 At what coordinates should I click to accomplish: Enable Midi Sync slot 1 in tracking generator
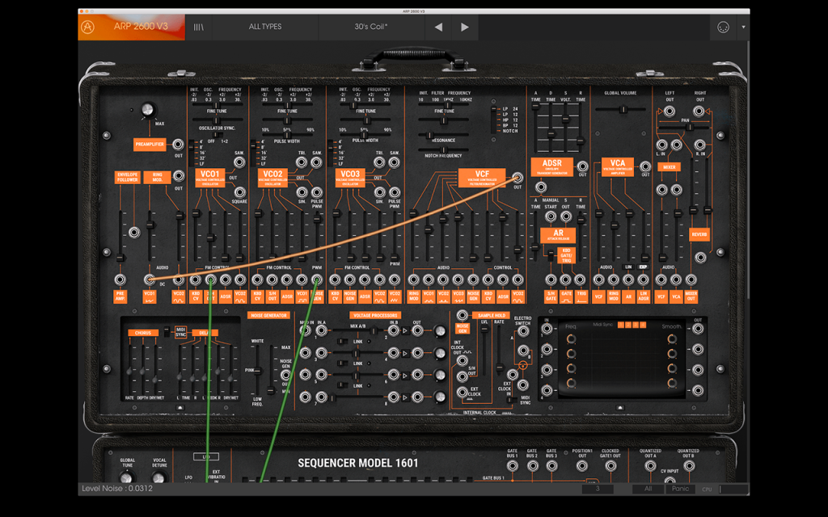621,325
